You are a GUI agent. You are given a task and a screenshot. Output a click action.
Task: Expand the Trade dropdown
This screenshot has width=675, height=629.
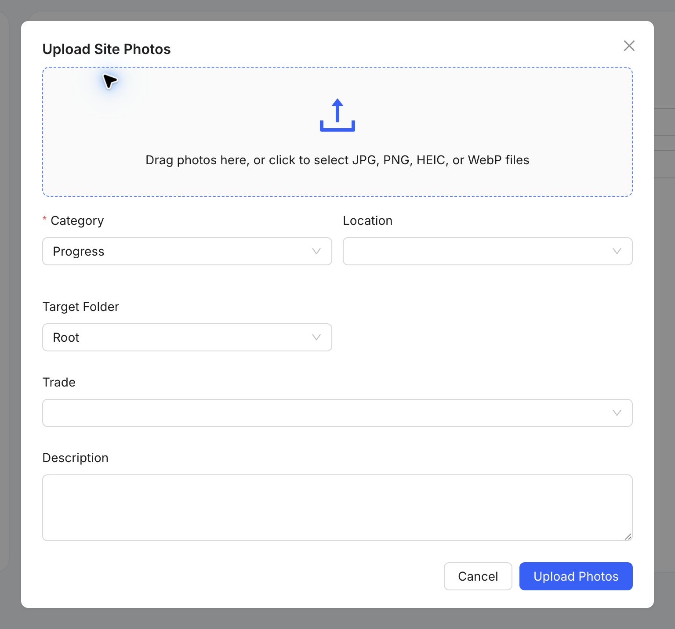(x=337, y=413)
